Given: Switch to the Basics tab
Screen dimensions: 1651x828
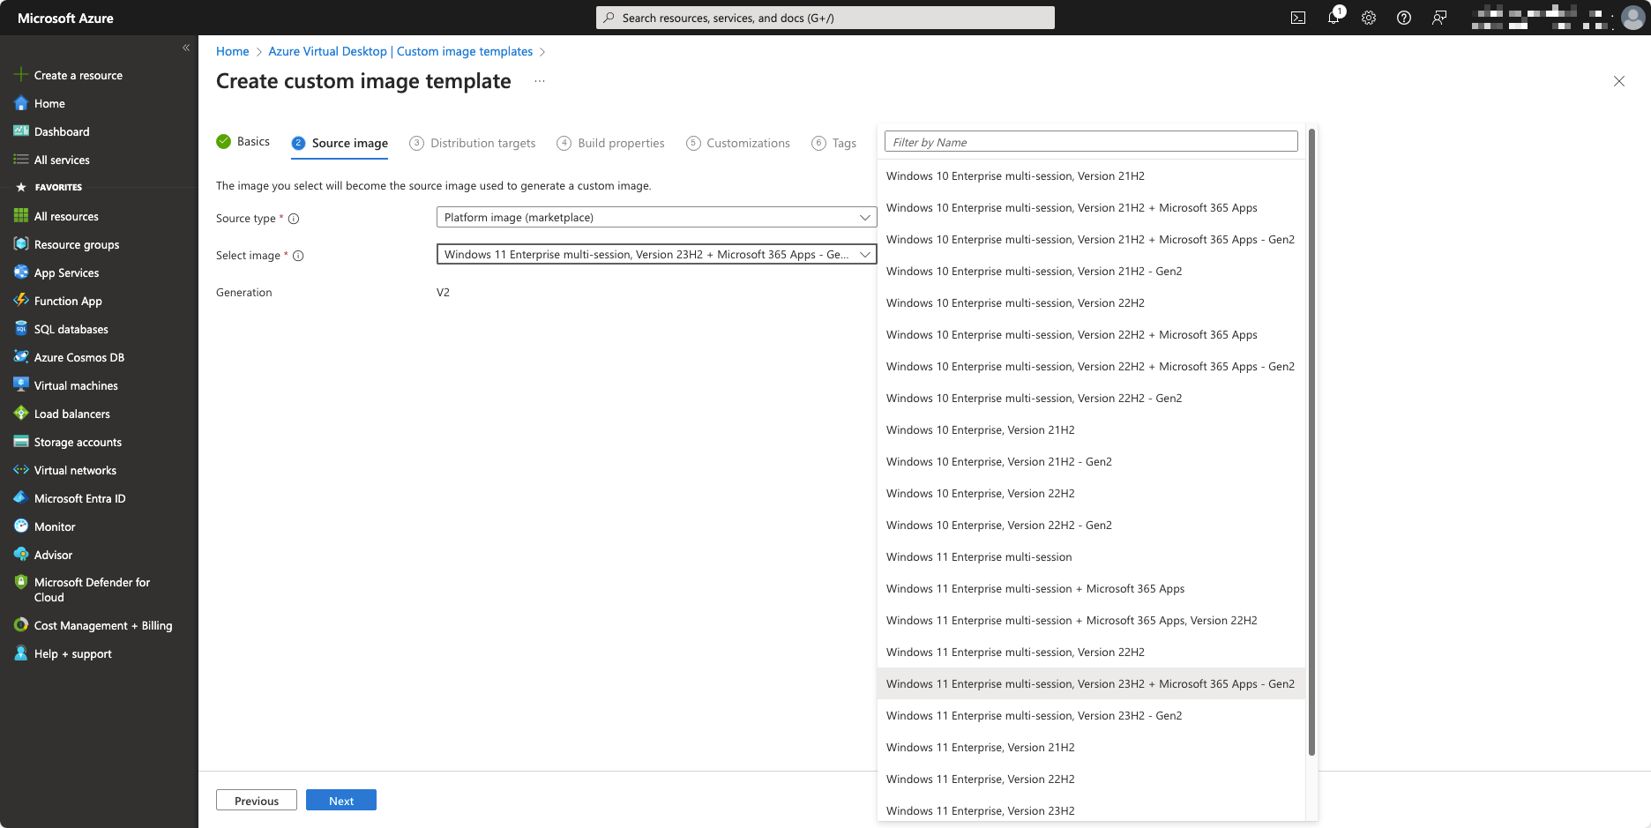Looking at the screenshot, I should point(243,142).
